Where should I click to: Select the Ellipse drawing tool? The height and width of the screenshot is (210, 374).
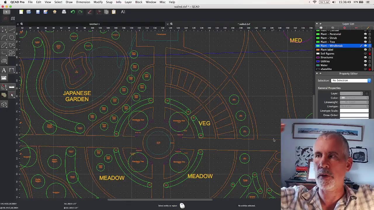(x=4, y=45)
